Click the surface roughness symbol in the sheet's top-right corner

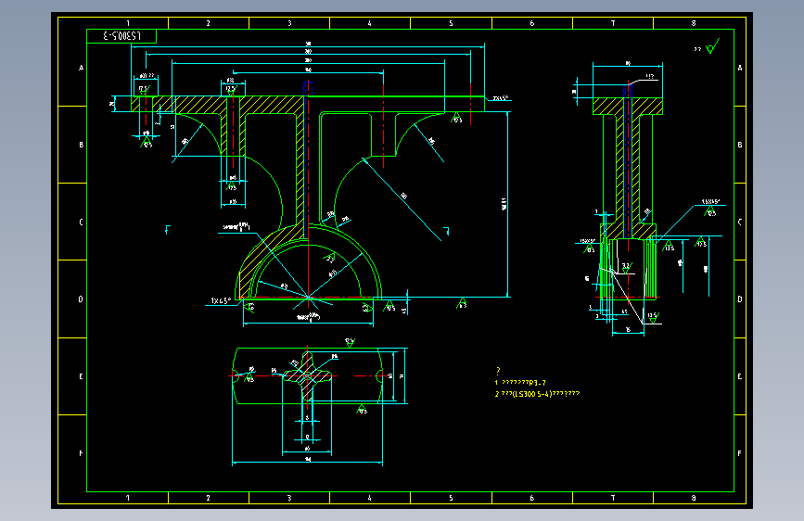point(711,46)
